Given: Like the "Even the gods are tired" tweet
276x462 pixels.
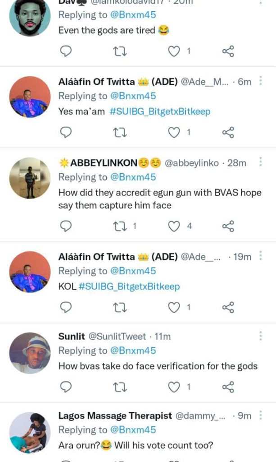Looking at the screenshot, I should tap(174, 51).
